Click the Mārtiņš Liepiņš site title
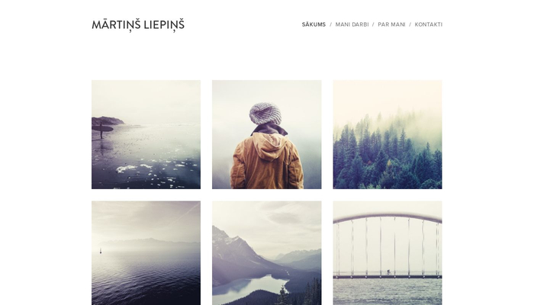Viewport: 534px width, 305px height. [x=138, y=25]
